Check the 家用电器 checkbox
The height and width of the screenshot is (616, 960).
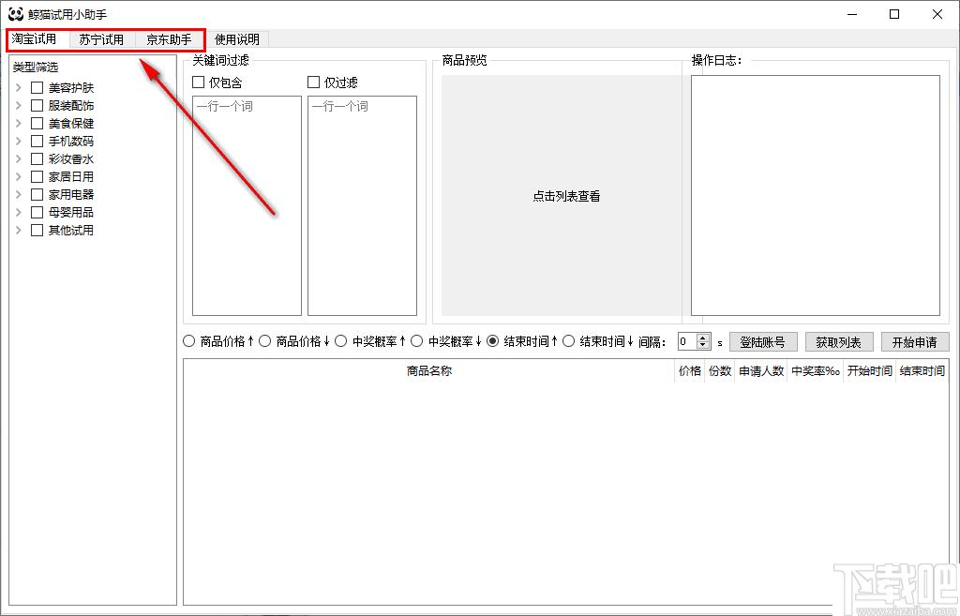point(37,194)
